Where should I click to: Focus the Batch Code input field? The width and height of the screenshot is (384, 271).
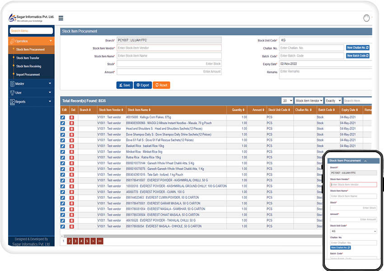pos(312,56)
